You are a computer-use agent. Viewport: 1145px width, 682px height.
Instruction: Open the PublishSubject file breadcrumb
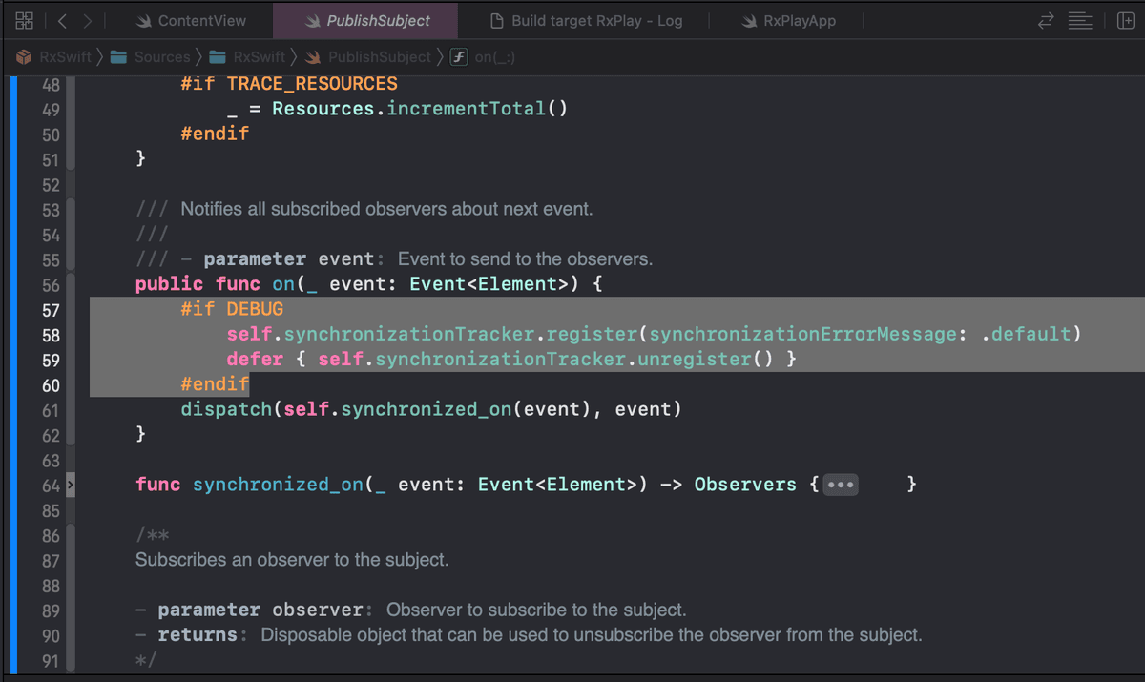[x=367, y=57]
